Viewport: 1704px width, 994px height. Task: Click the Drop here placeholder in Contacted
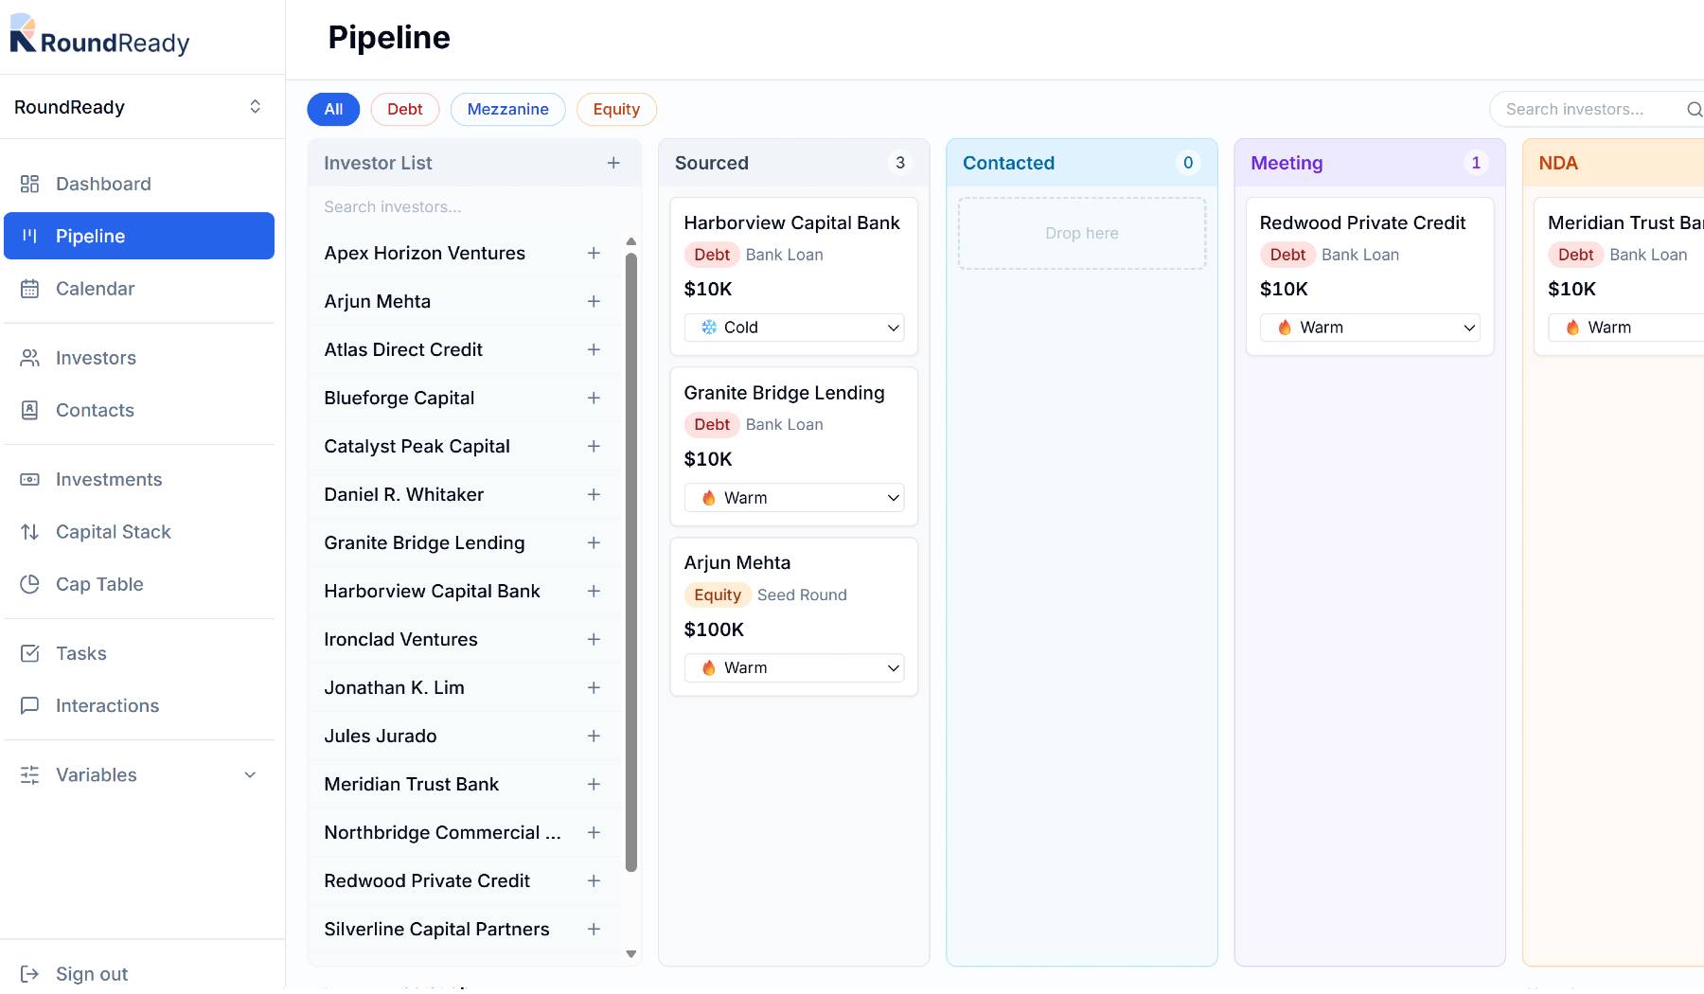click(1082, 233)
